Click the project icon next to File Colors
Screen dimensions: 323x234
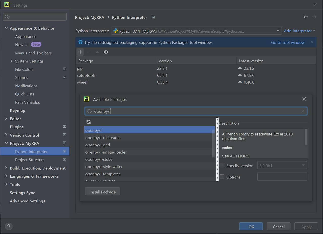click(x=65, y=69)
